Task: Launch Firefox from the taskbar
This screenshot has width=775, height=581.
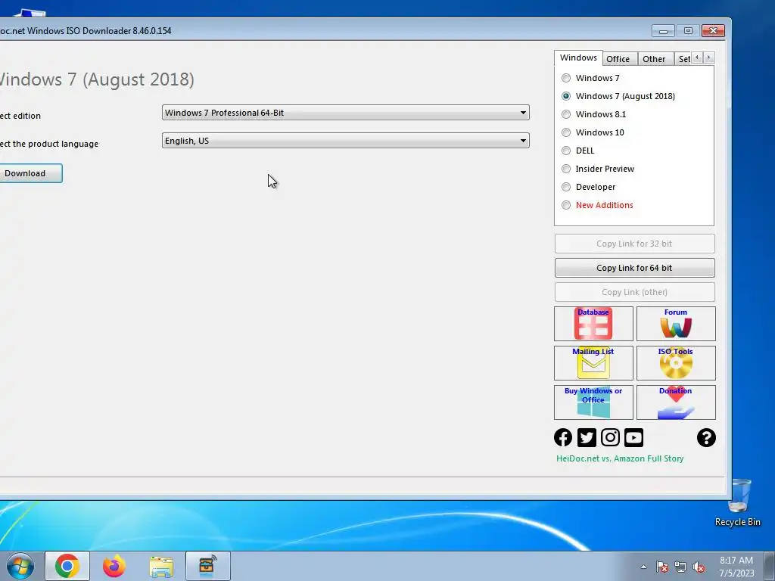Action: click(x=114, y=566)
